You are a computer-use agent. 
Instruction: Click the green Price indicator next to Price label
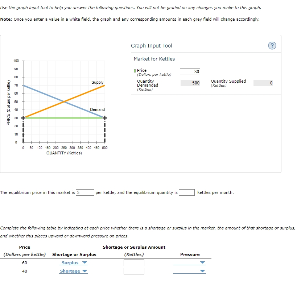click(x=135, y=70)
